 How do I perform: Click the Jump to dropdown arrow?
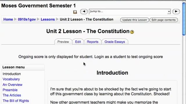(169, 12)
